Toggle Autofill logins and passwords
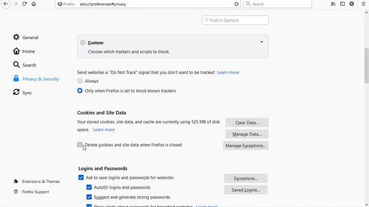 tap(89, 187)
